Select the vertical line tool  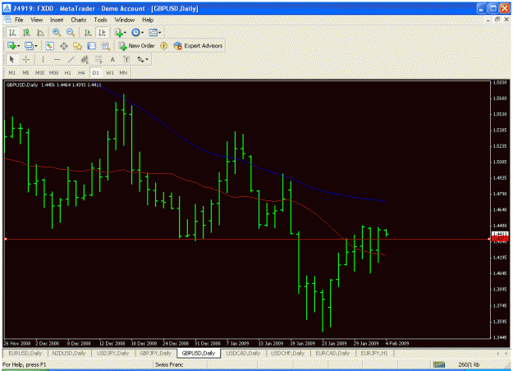tap(43, 60)
